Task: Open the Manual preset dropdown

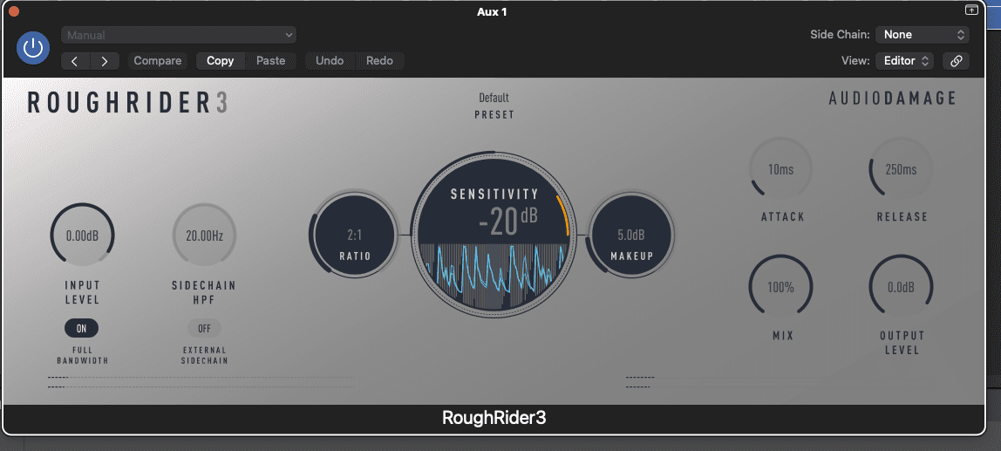Action: (x=179, y=35)
